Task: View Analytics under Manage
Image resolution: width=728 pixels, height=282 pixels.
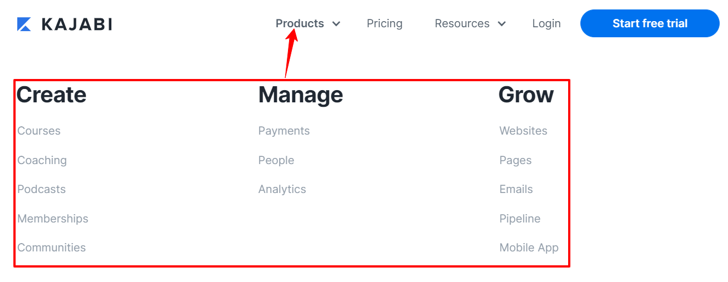Action: click(x=282, y=189)
